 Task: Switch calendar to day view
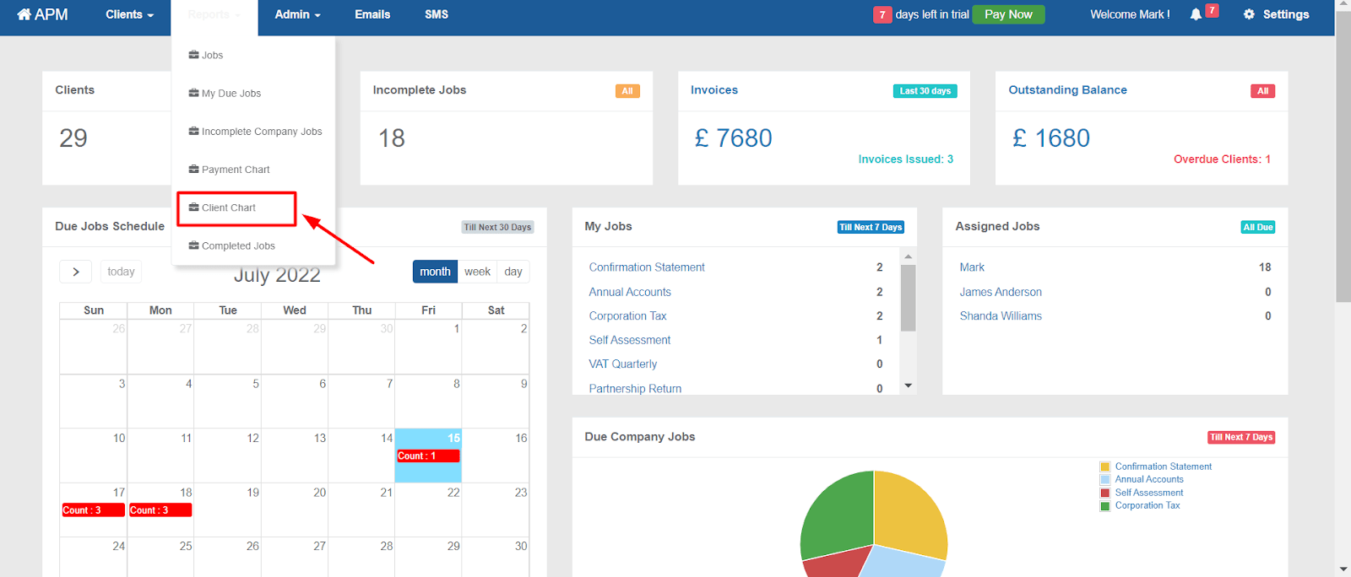(513, 272)
